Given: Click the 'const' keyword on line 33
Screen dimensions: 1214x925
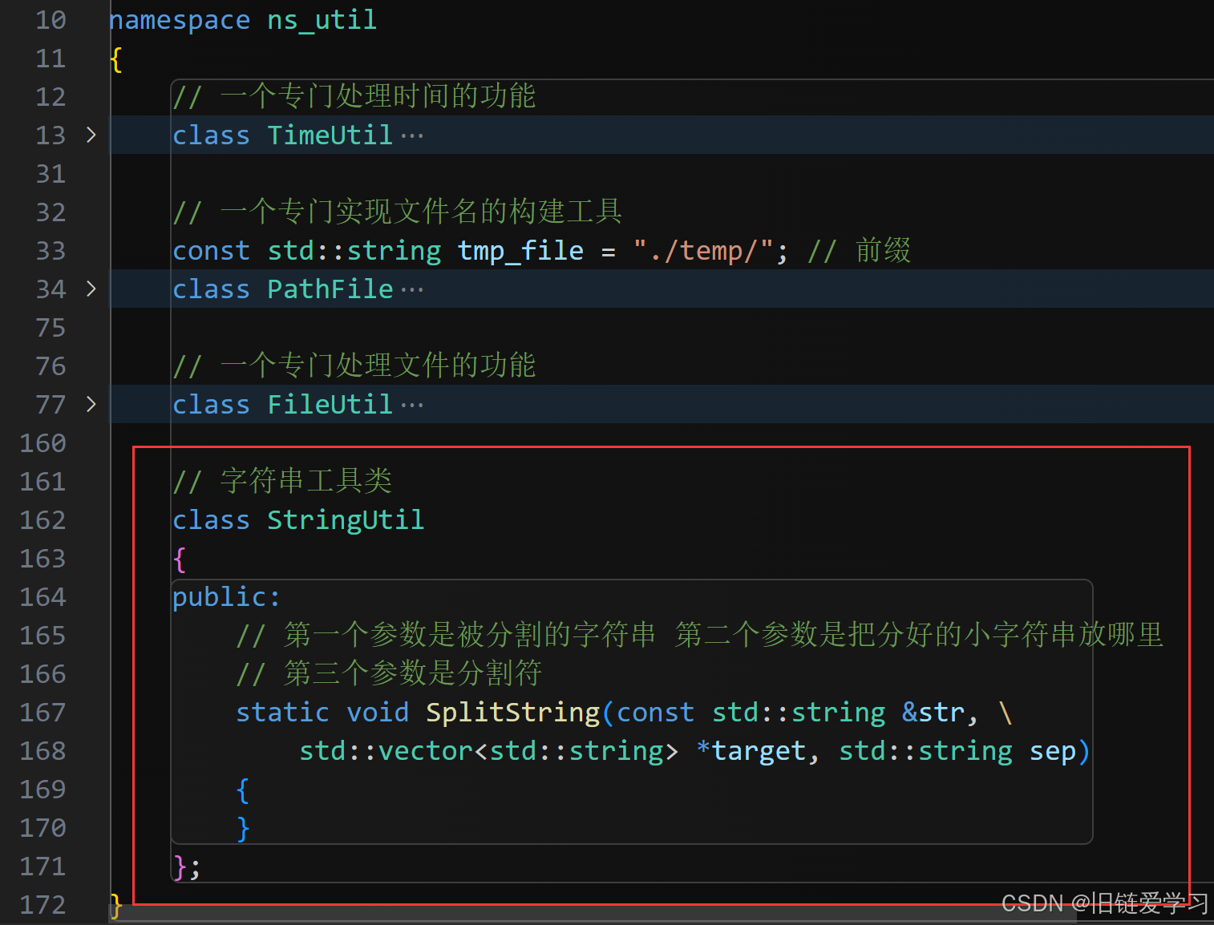Looking at the screenshot, I should [211, 251].
